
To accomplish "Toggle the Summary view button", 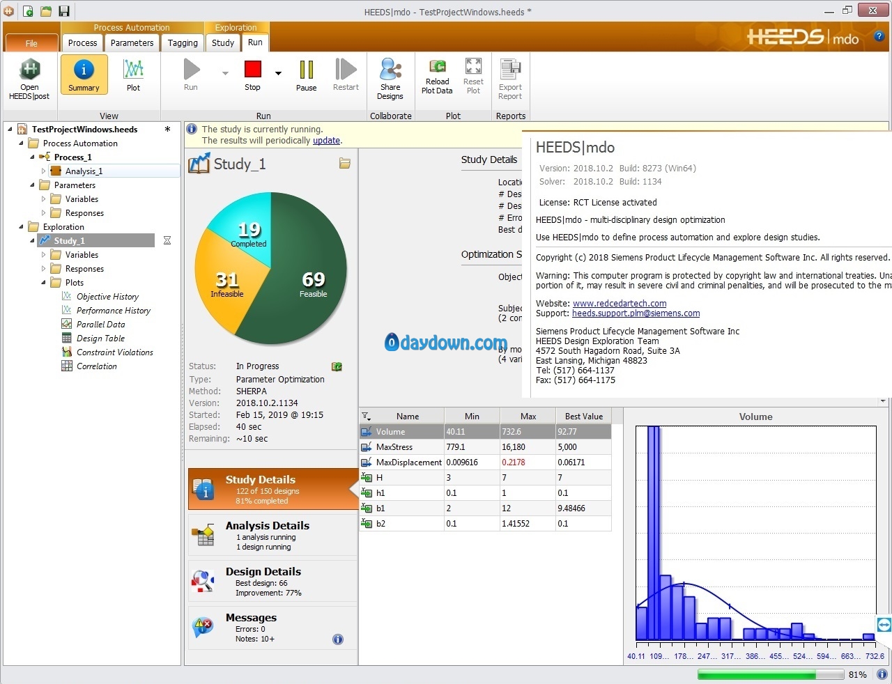I will coord(84,75).
